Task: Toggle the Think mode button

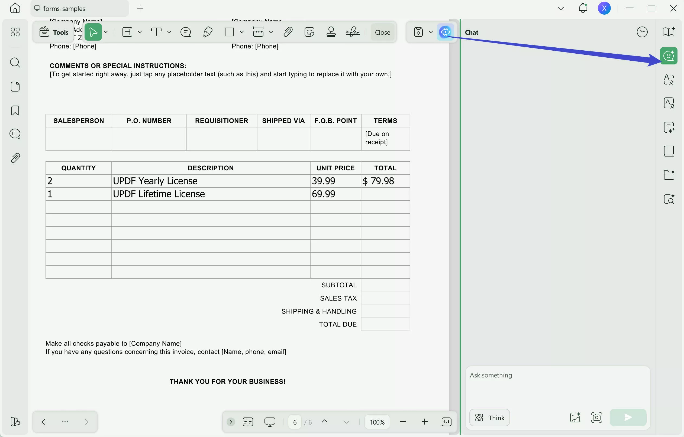Action: (x=489, y=418)
